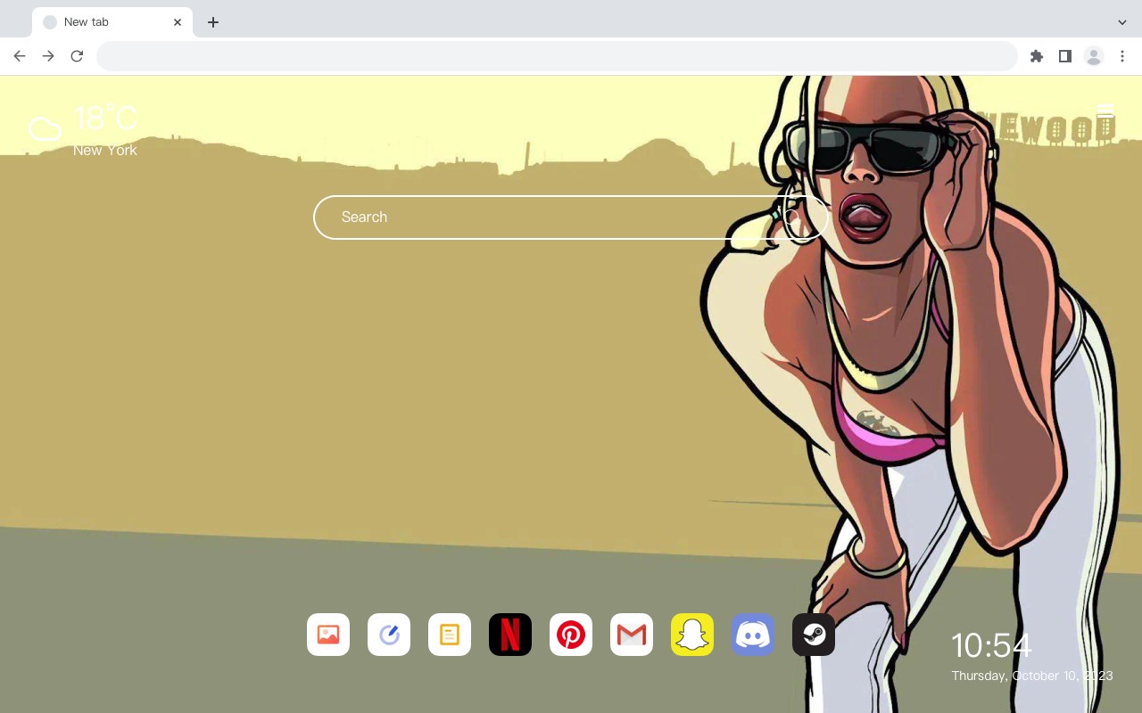Click the cloud weather icon
Screen dimensions: 1142x713
point(45,129)
